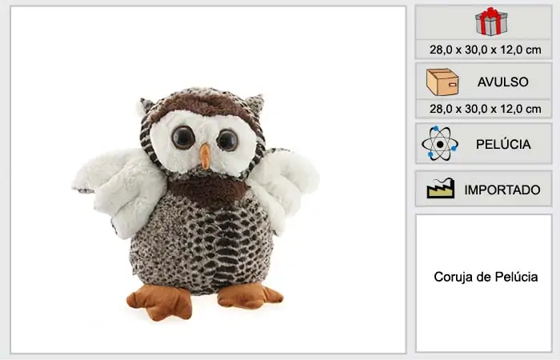Viewport: 560px width, 360px height.
Task: Click the cardboard box packaging icon
Action: click(442, 82)
